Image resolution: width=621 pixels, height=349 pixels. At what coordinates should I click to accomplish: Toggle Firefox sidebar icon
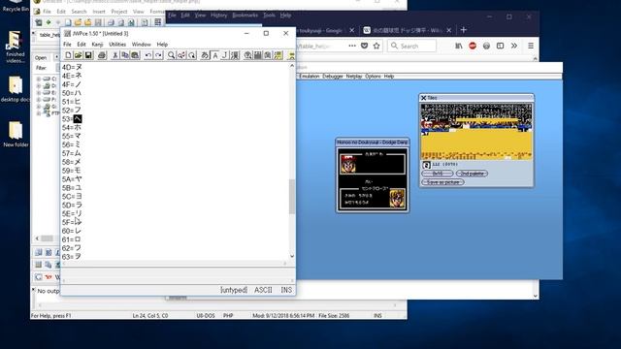point(501,46)
